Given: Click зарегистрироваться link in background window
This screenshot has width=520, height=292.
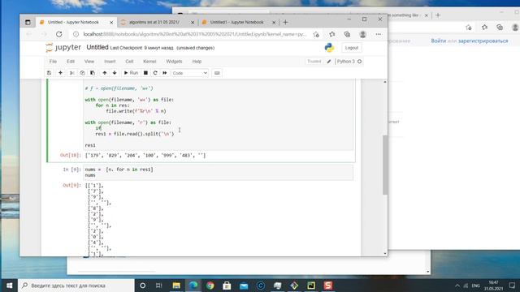Looking at the screenshot, I should (x=483, y=41).
